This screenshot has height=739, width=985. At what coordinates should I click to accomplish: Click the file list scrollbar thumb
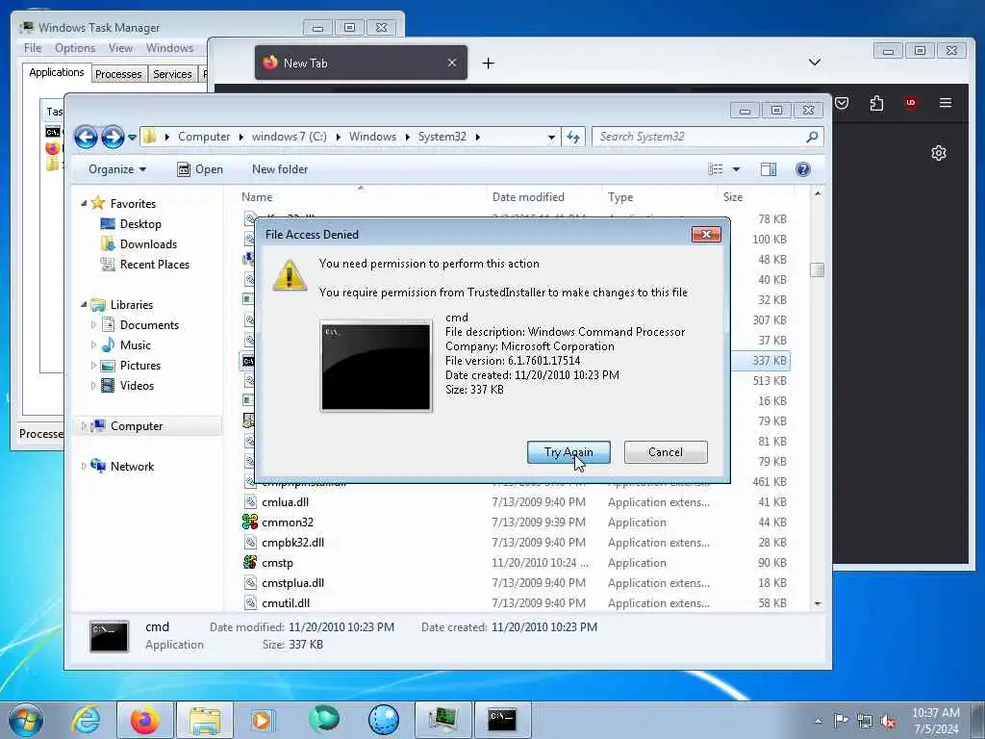click(818, 269)
